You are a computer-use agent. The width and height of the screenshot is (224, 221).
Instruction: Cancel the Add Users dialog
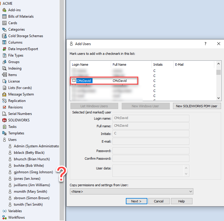[x=159, y=201]
